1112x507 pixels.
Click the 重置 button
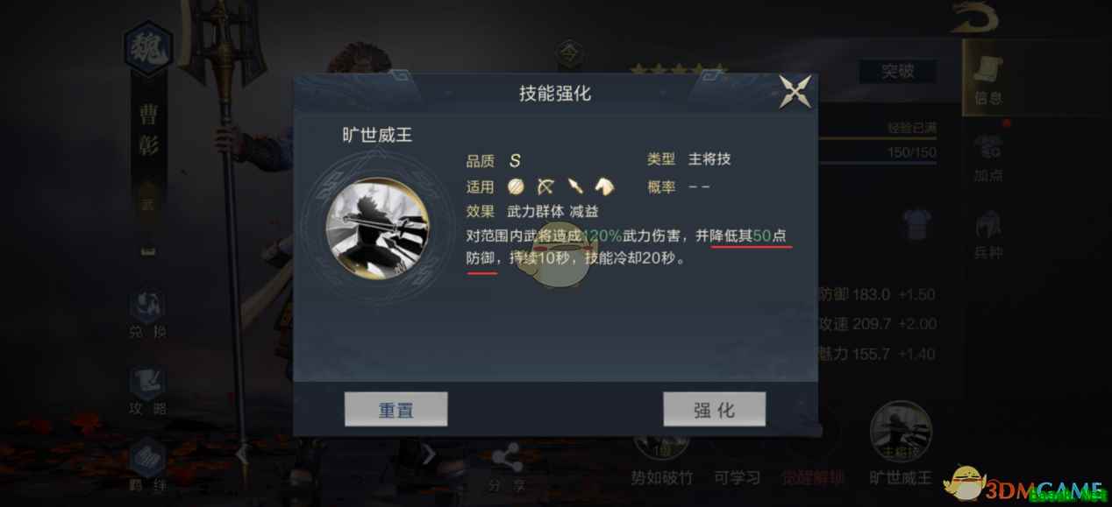[396, 409]
